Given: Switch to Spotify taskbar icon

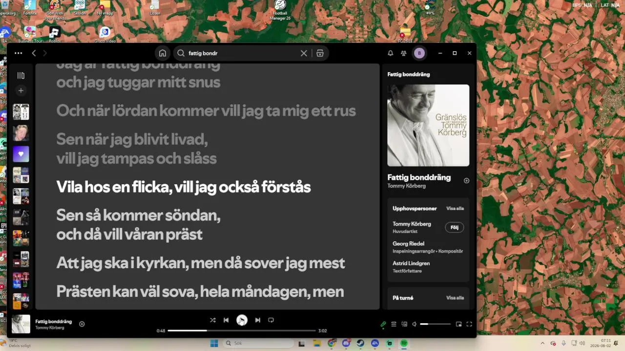Looking at the screenshot, I should point(404,343).
